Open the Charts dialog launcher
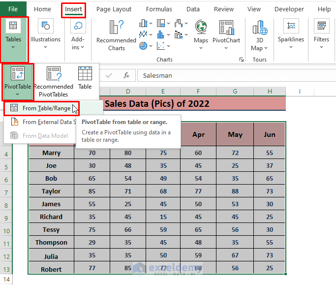This screenshot has height=285, width=336. point(242,60)
